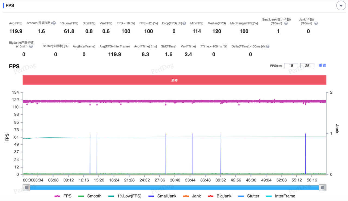Click the FPS threshold field showing 18
Viewport: 348px width, 201px height.
pos(291,66)
